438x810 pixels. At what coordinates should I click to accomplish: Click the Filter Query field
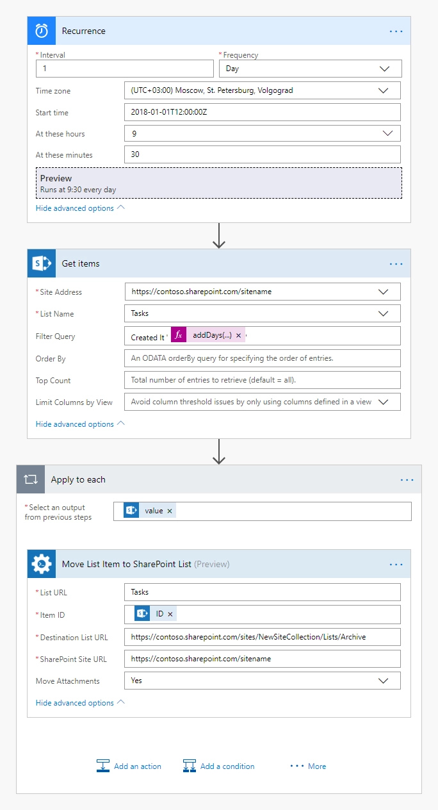(x=263, y=336)
